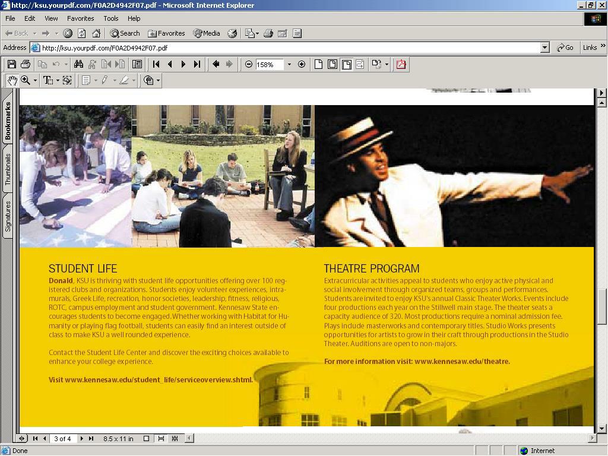The image size is (608, 456).
Task: Open the Help menu
Action: coord(134,18)
